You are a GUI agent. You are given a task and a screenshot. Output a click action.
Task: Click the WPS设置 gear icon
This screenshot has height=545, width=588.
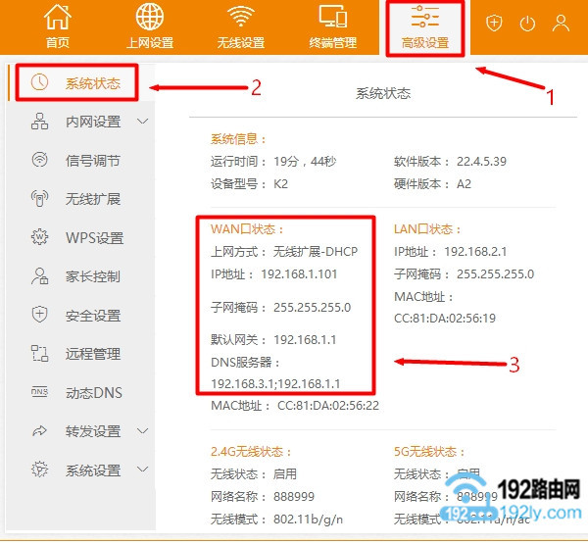point(40,237)
